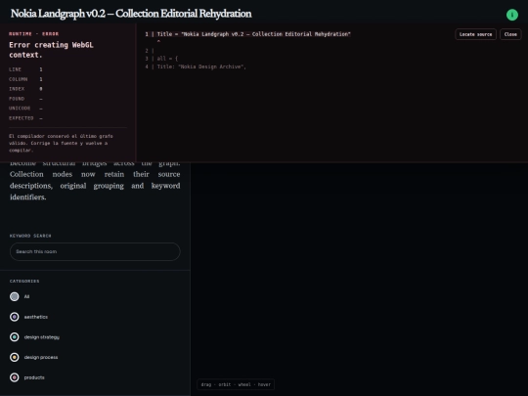Click the COLUMN value row

tap(25, 79)
